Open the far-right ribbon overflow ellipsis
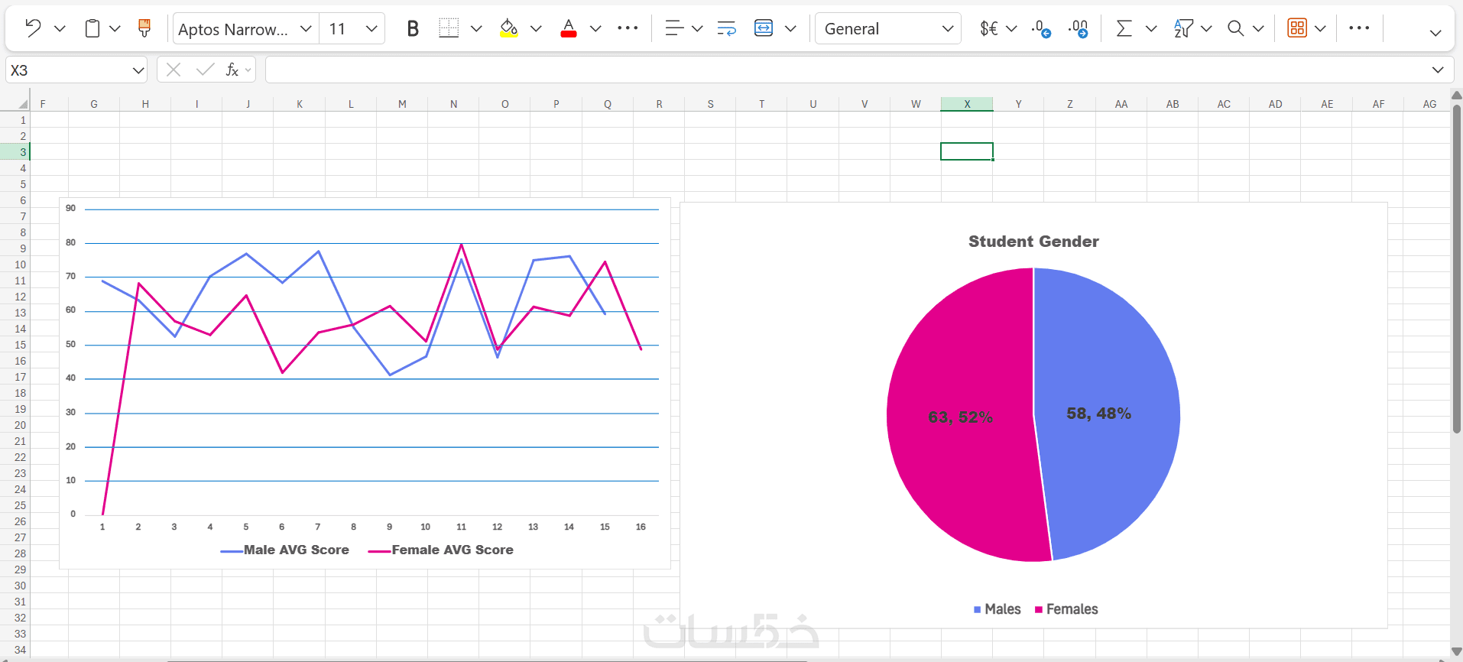Screen dimensions: 1463x662 [x=1359, y=28]
